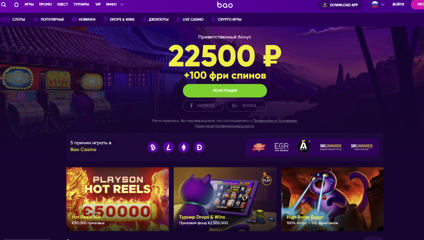
Task: Expand the ИНФО menu chevron
Action: (122, 4)
